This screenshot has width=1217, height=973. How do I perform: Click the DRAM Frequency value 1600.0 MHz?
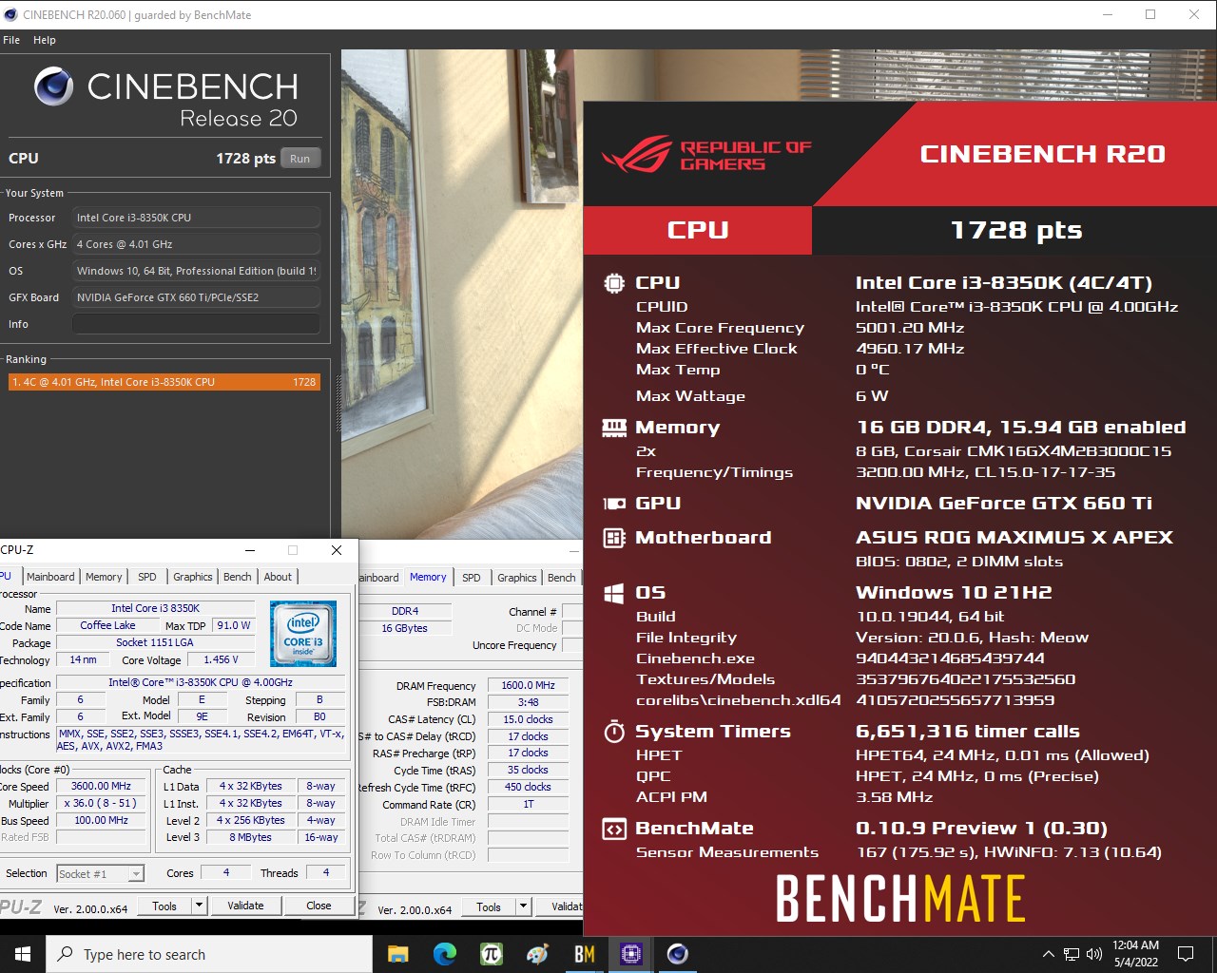[528, 685]
